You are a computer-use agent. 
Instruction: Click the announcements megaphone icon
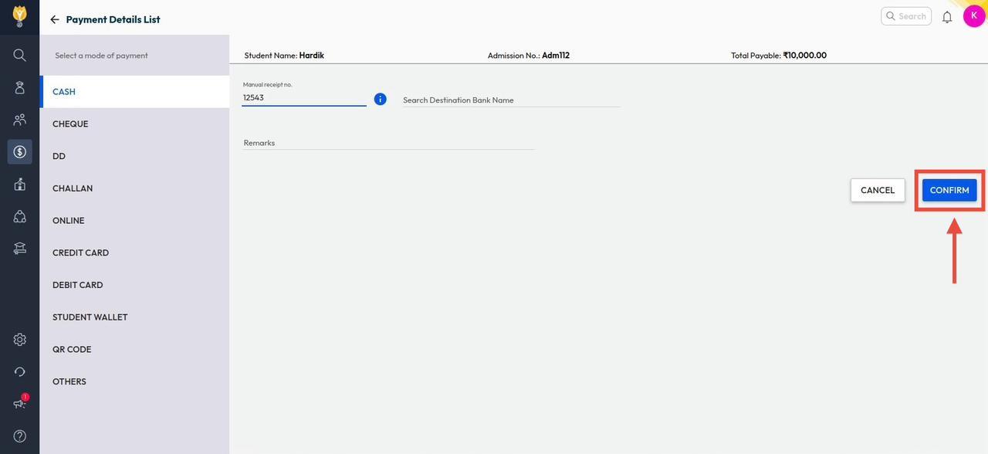coord(20,404)
